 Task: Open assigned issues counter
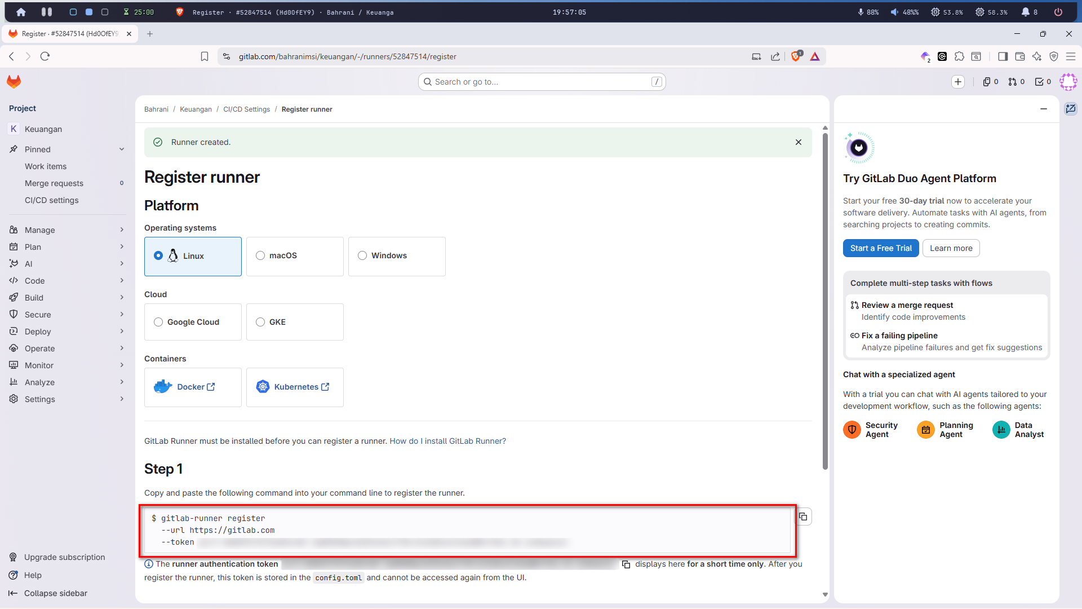tap(991, 82)
